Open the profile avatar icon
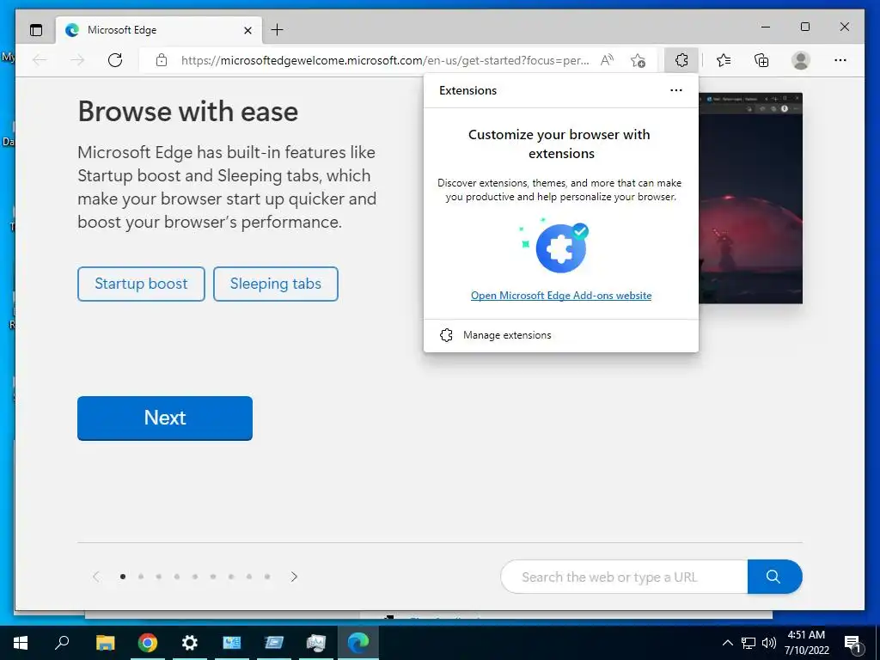The image size is (880, 660). click(x=801, y=60)
